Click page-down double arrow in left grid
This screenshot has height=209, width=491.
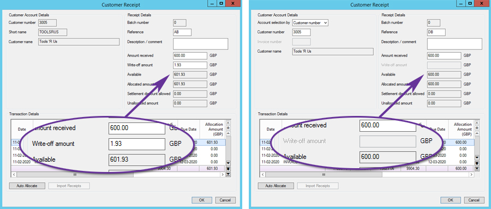(x=228, y=169)
